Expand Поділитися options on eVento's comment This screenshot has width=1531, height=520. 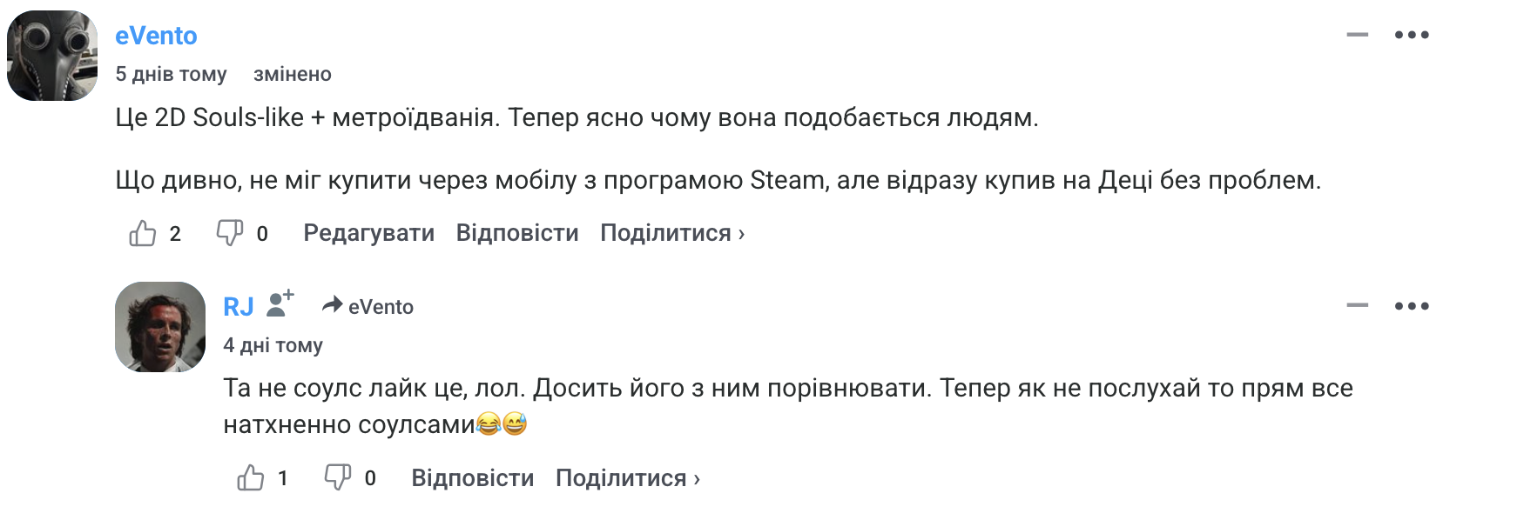pyautogui.click(x=672, y=233)
